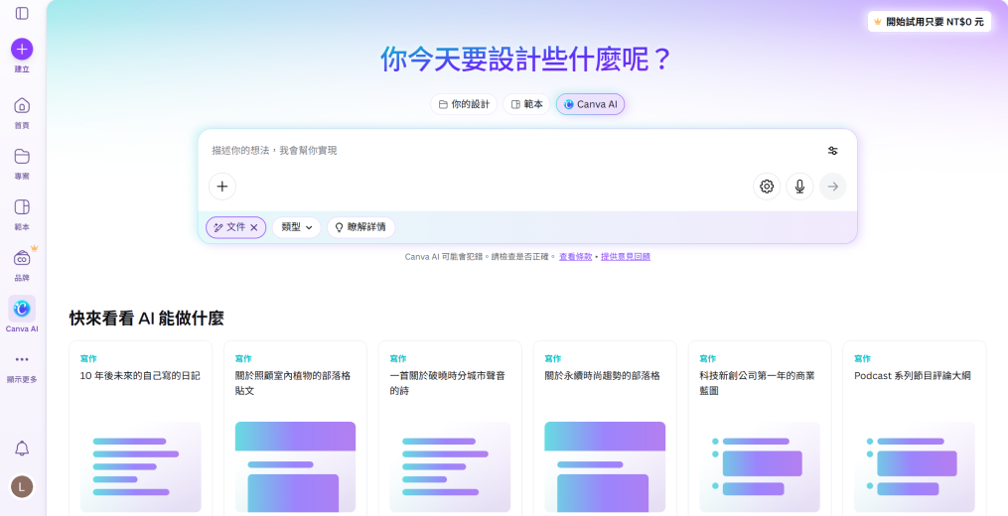The image size is (1008, 516).
Task: Click the 快來看看 AI 能做什麼 heading
Action: click(147, 319)
